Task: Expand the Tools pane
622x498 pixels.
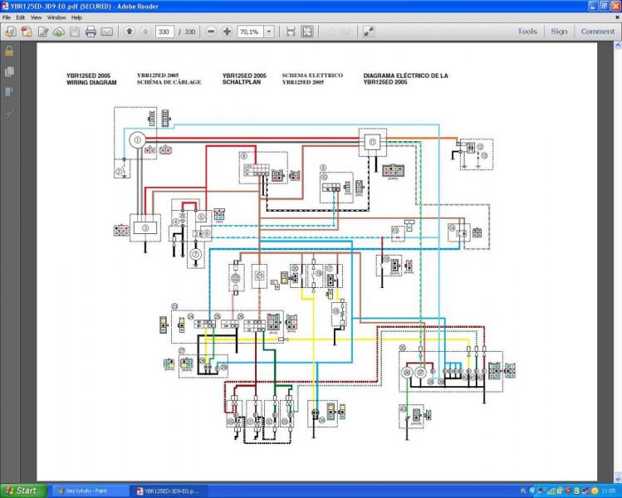Action: (x=527, y=32)
